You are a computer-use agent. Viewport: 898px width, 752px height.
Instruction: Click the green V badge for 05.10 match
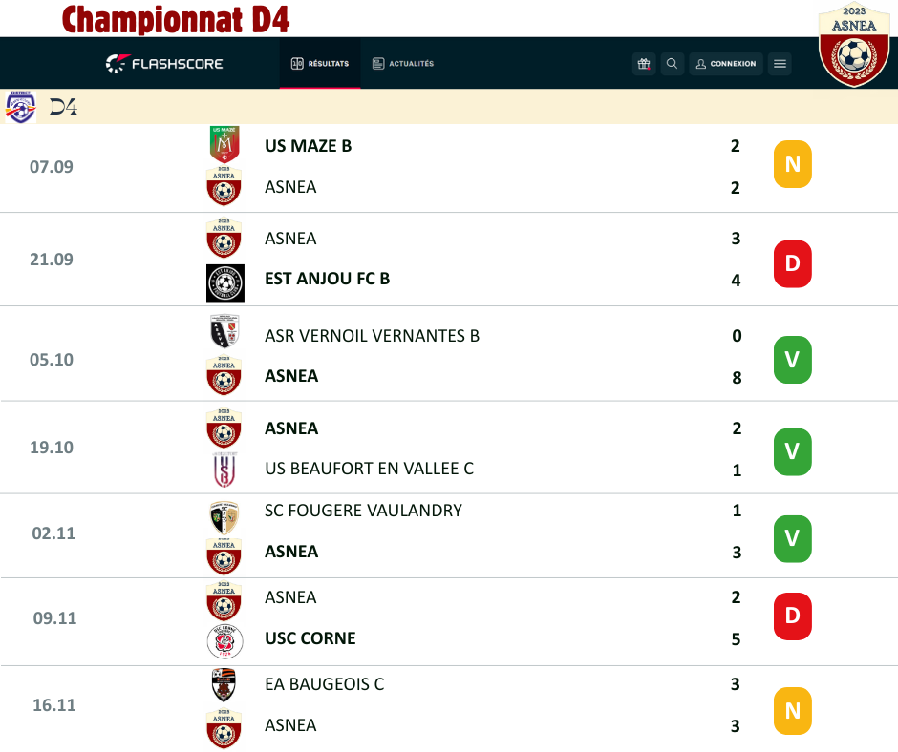pos(792,360)
